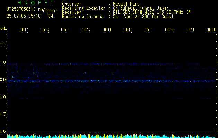Click the Receiver label
Image resolution: width=218 pixels, height=138 pixels.
point(72,12)
